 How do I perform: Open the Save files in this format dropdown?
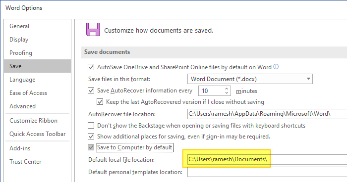(x=250, y=79)
